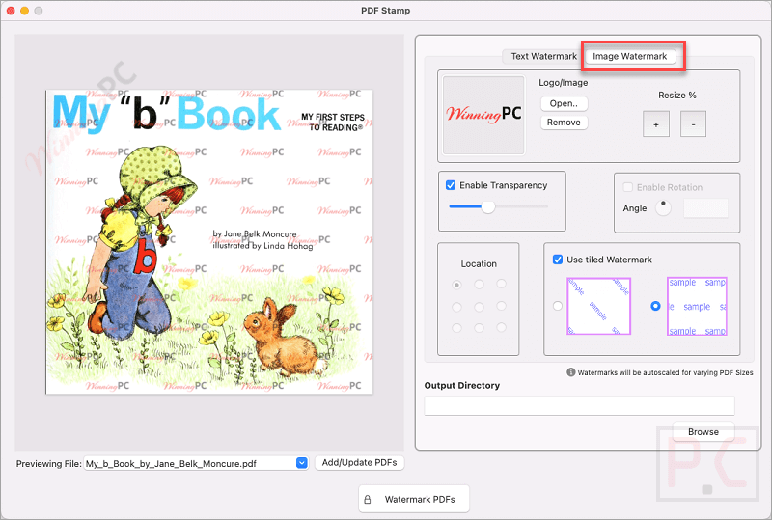Click the diagonal sample tile thumbnail
772x520 pixels.
point(598,306)
